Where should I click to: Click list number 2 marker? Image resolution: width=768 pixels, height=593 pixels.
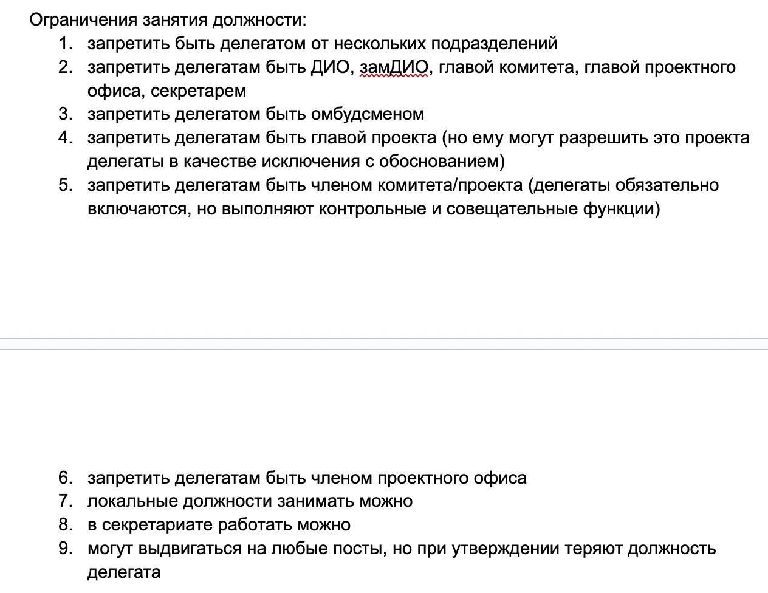(66, 67)
